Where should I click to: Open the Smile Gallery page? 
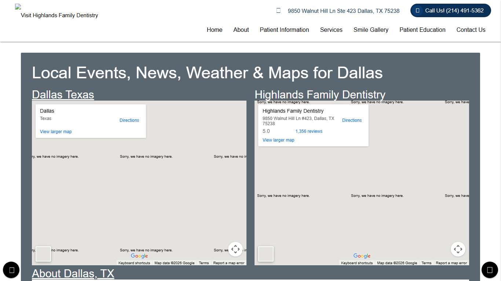click(371, 30)
